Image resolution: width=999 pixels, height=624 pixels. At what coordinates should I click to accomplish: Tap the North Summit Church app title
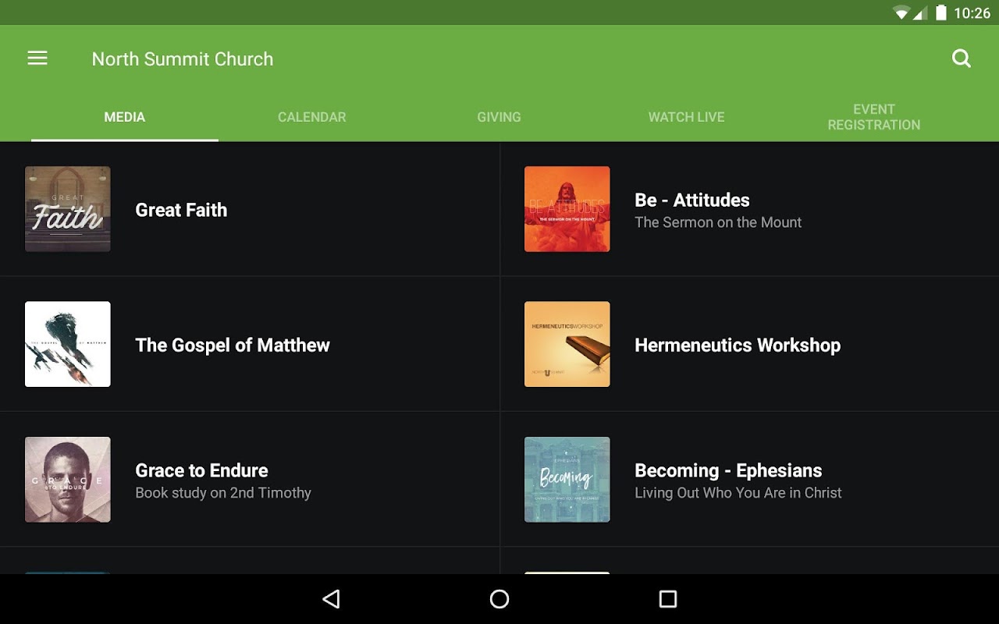coord(183,59)
